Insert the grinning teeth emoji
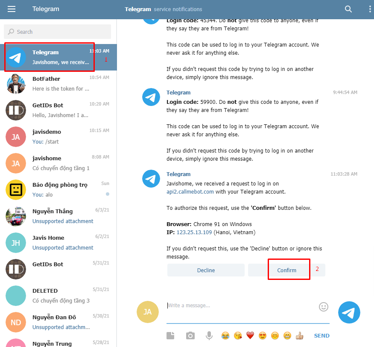 pyautogui.click(x=287, y=335)
